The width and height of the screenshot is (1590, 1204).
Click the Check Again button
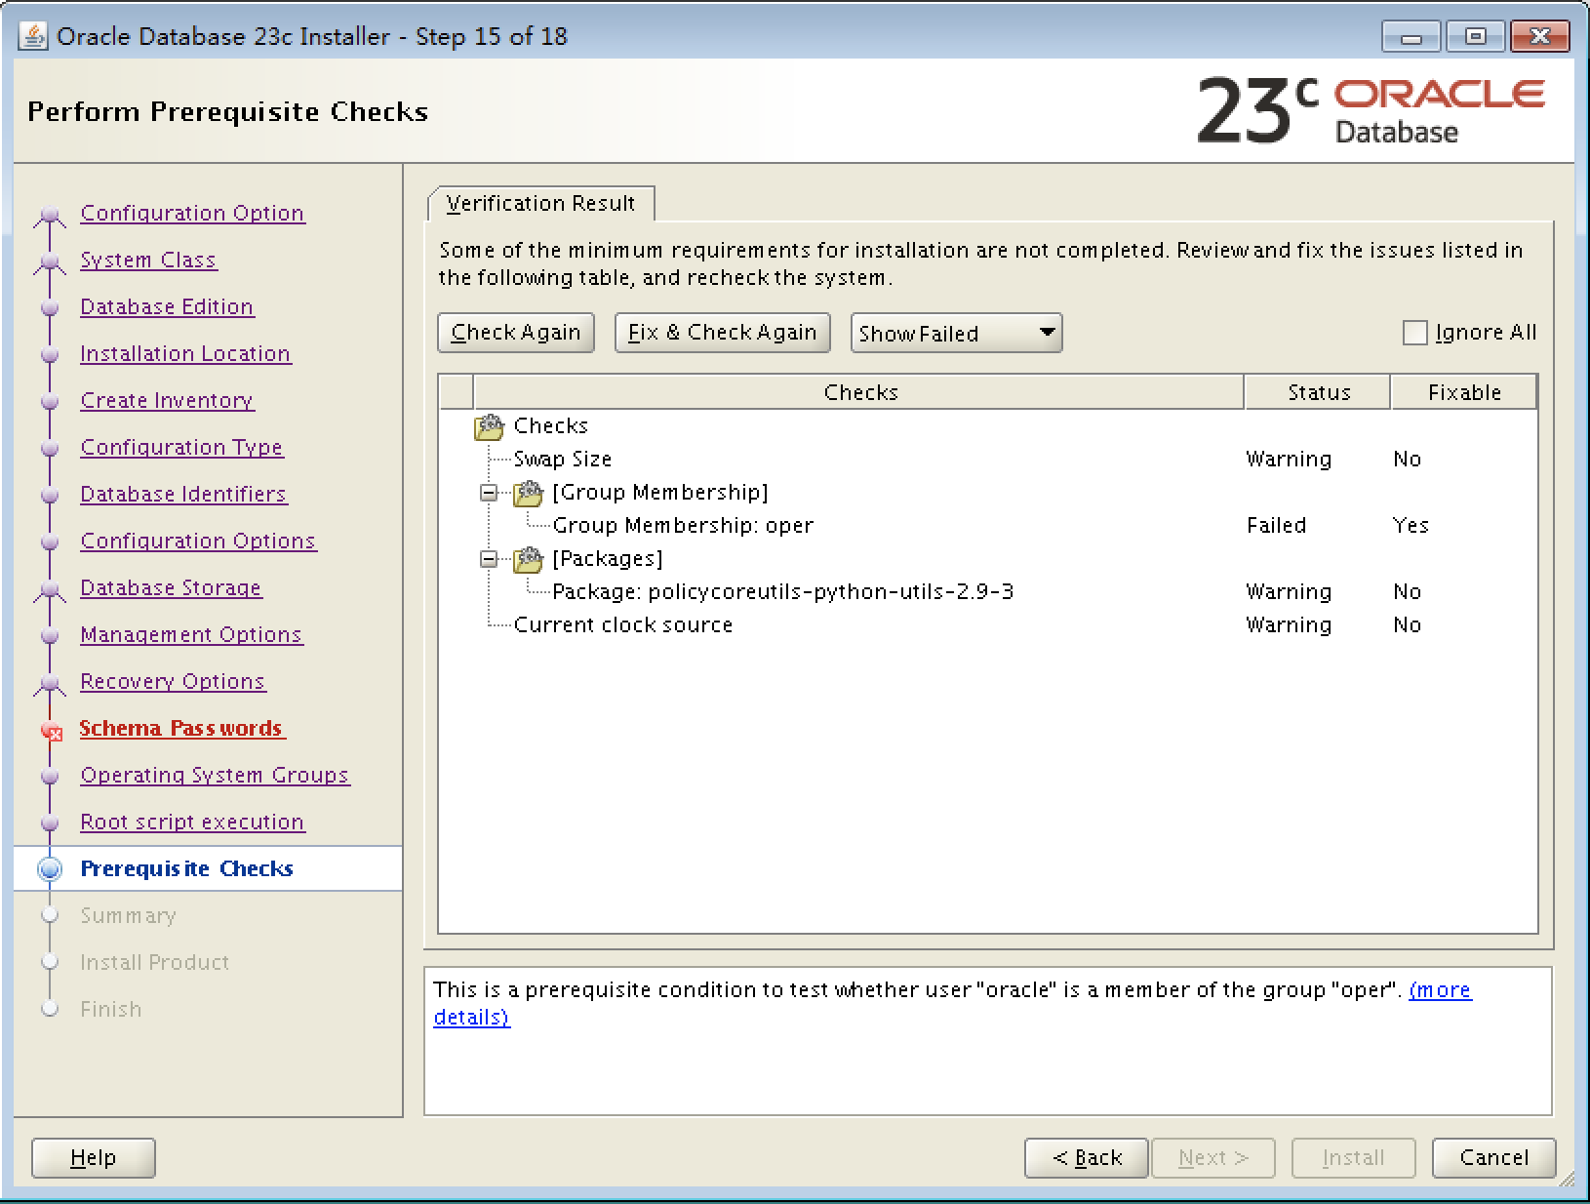coord(515,333)
